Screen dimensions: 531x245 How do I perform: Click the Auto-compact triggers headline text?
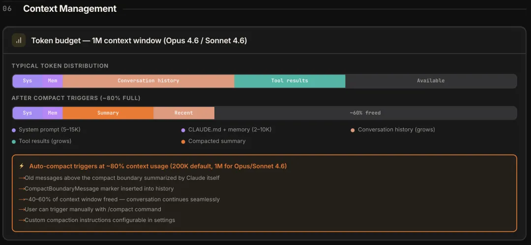(158, 166)
